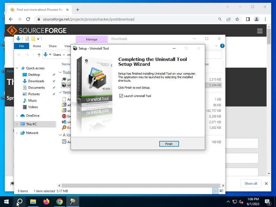Open File Explorer from taskbar
Screen dimensions: 276x207
pos(33,202)
